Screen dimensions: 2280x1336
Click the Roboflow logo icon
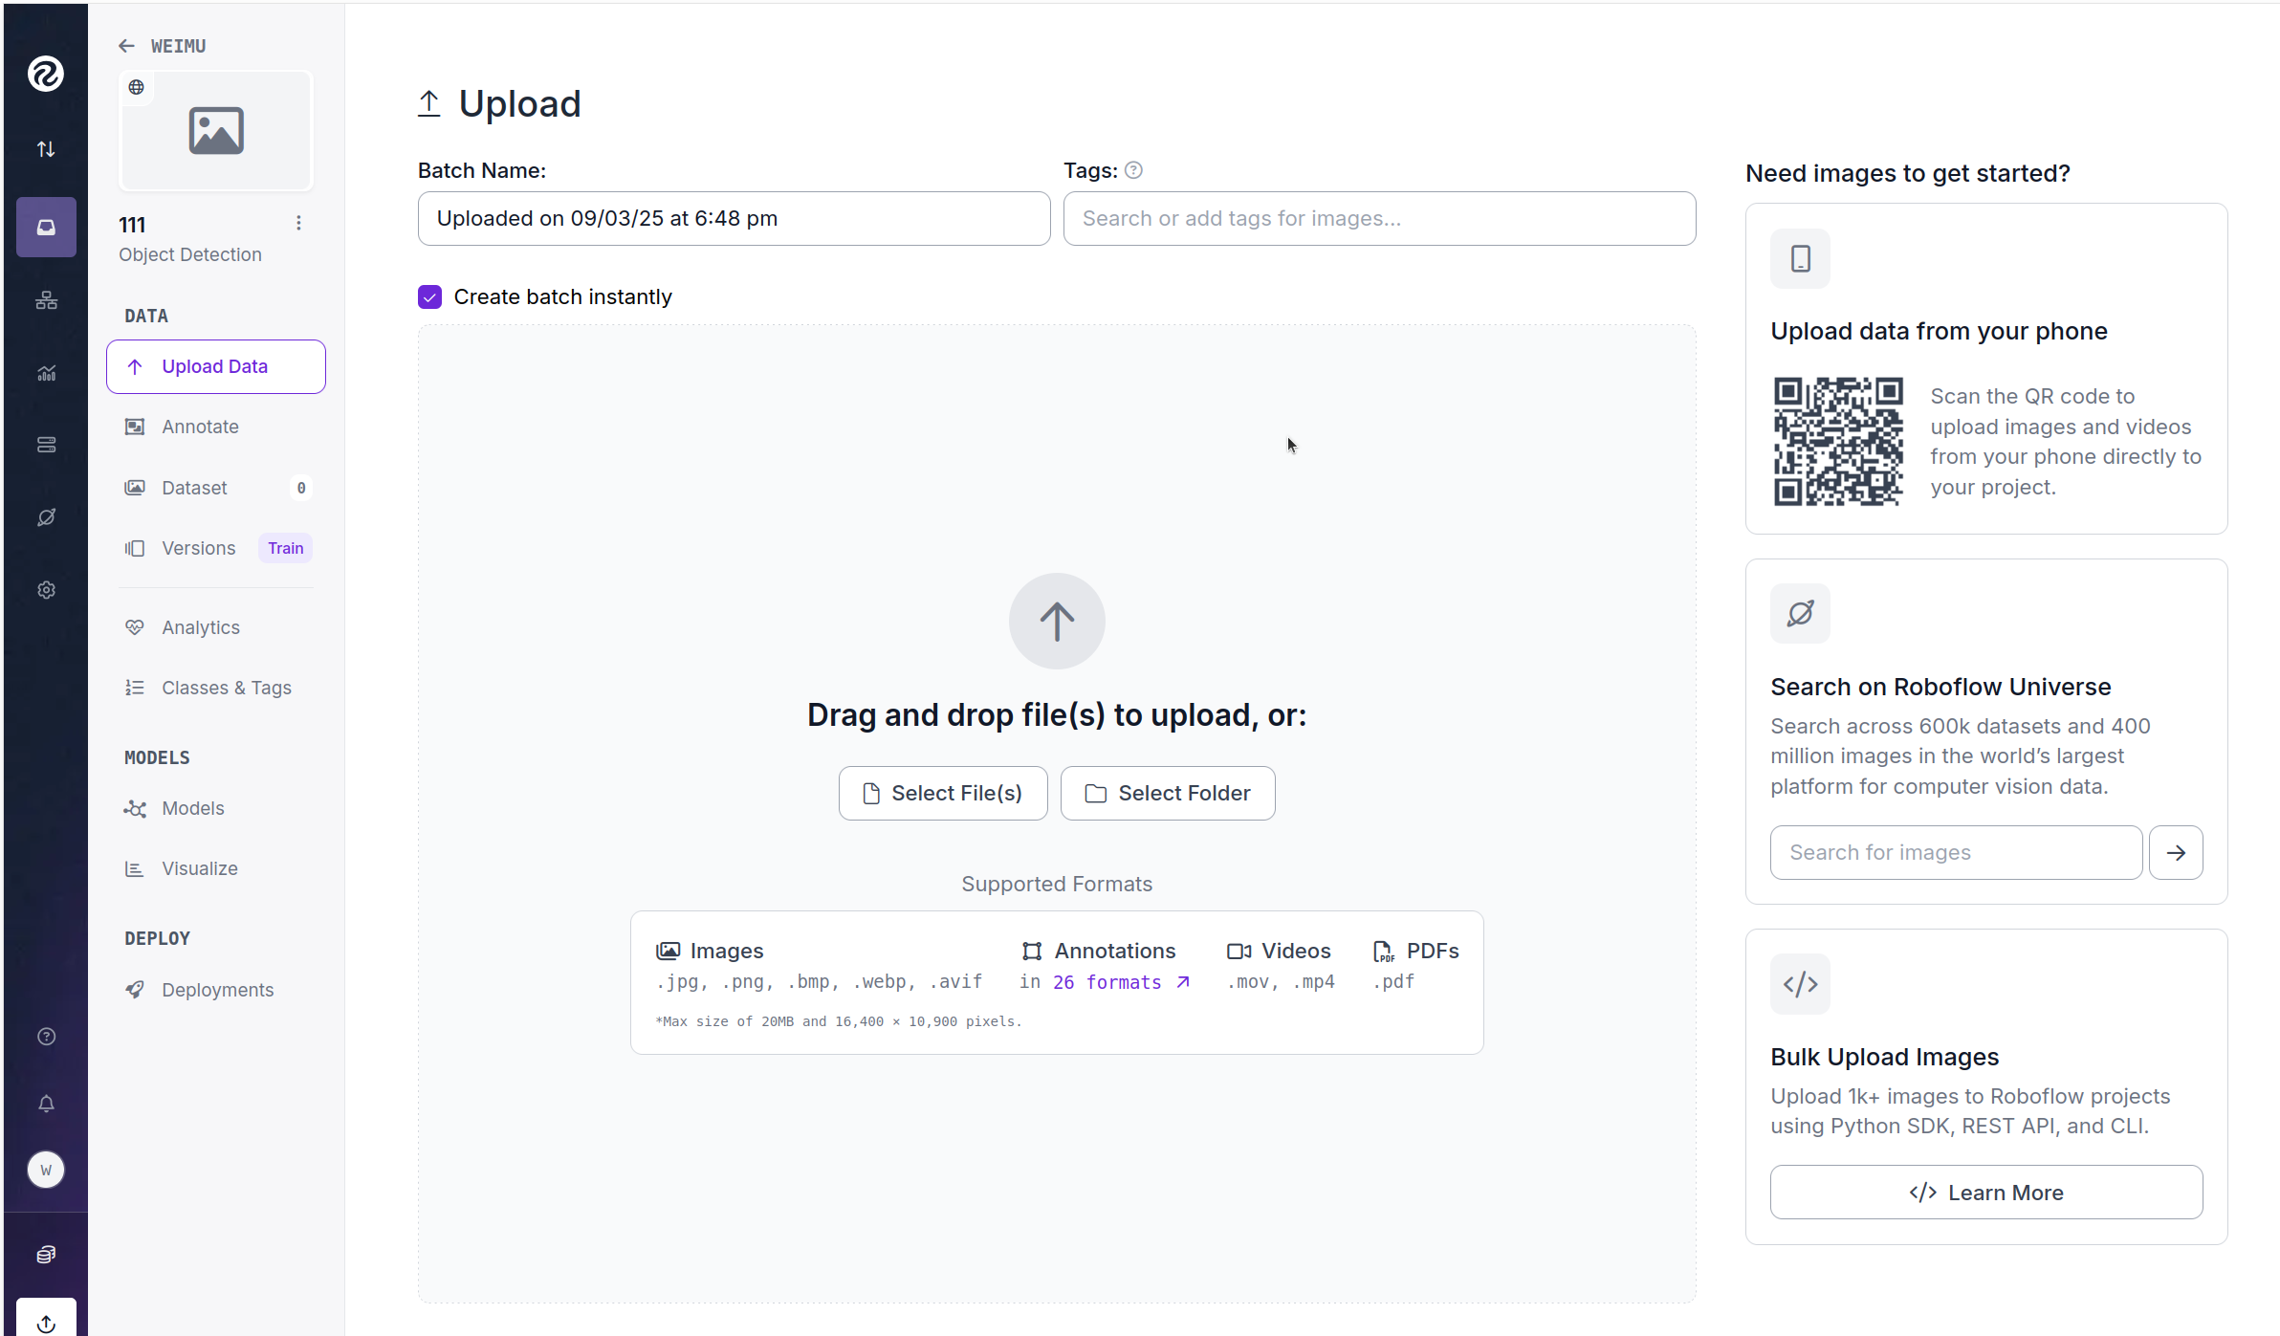[45, 74]
